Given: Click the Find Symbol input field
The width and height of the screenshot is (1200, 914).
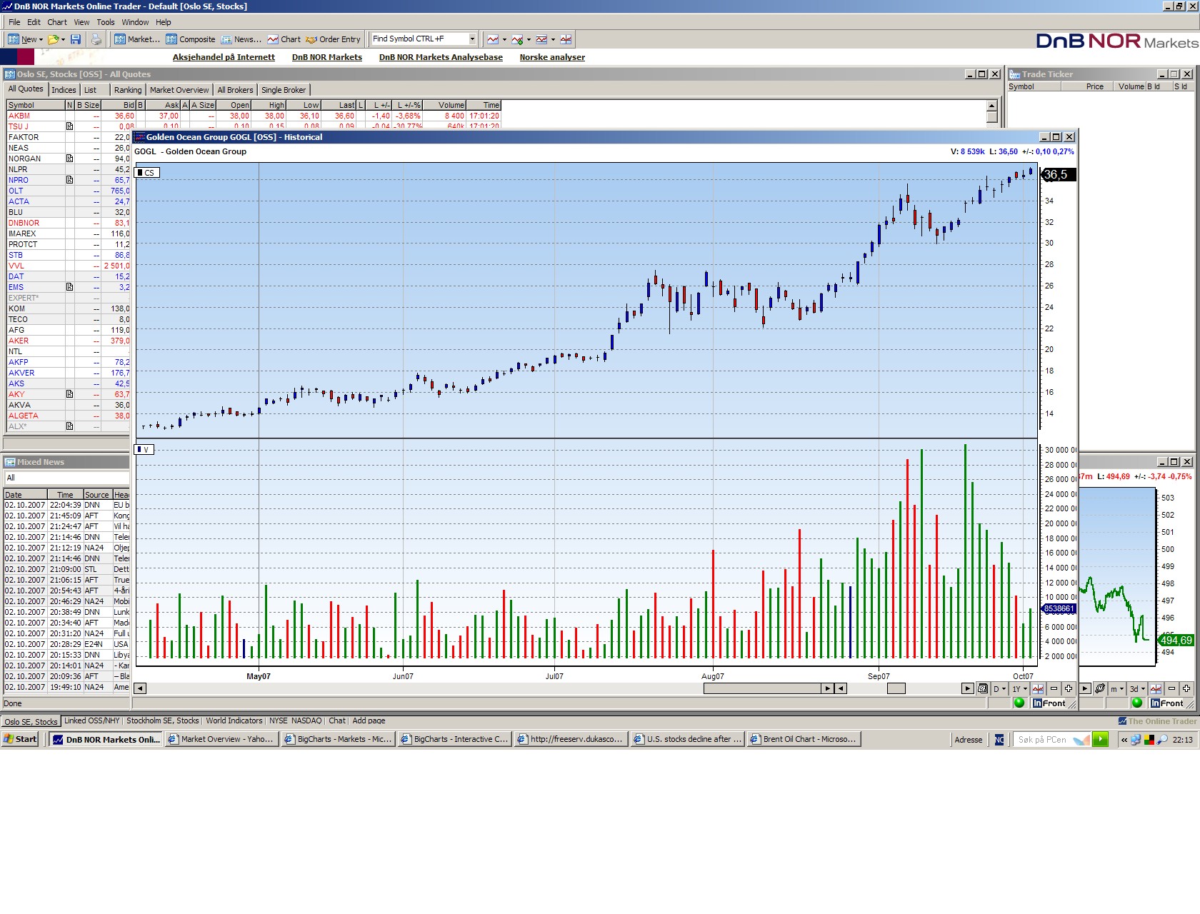Looking at the screenshot, I should 419,39.
